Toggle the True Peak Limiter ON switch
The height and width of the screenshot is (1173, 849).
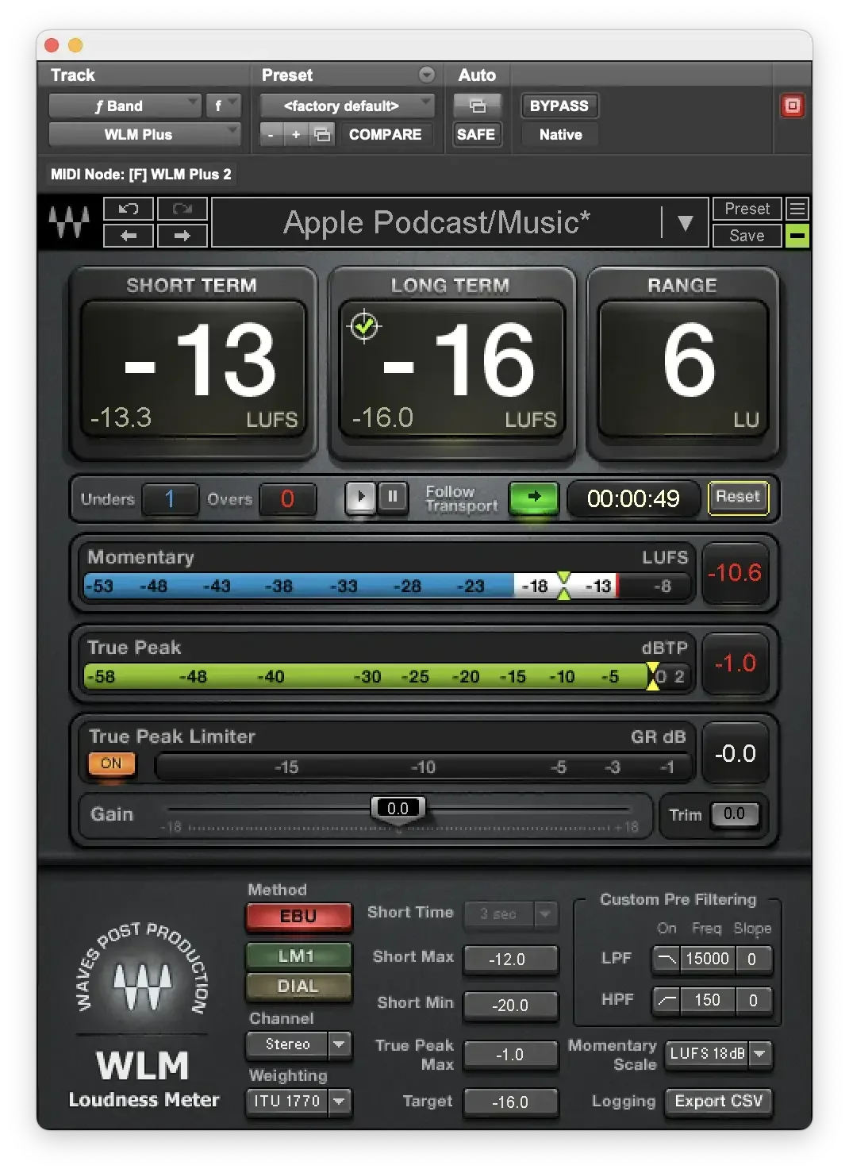(111, 764)
